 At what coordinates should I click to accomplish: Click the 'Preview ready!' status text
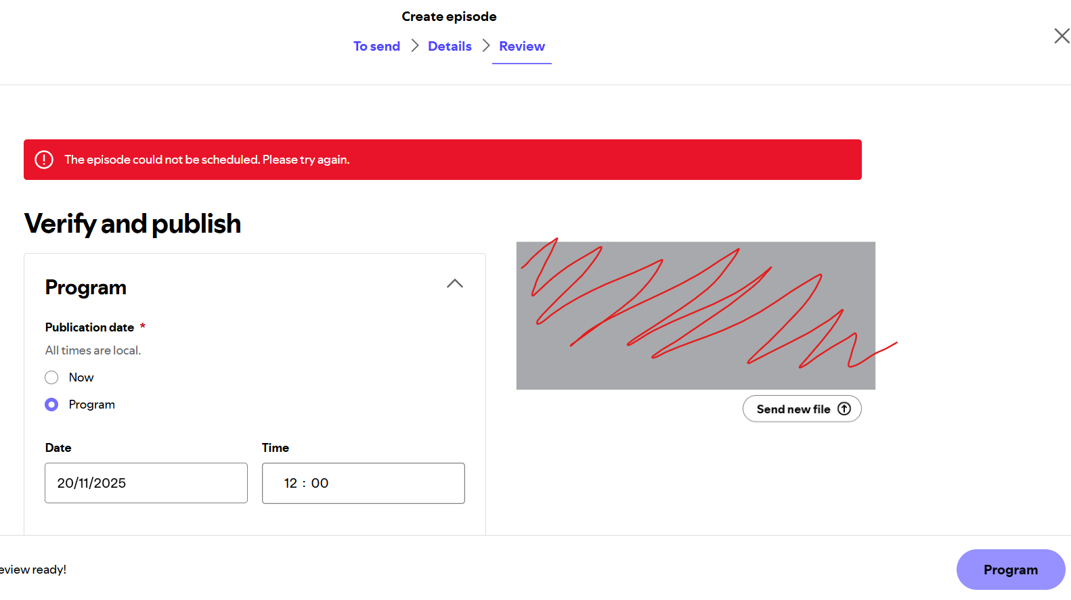pyautogui.click(x=33, y=570)
